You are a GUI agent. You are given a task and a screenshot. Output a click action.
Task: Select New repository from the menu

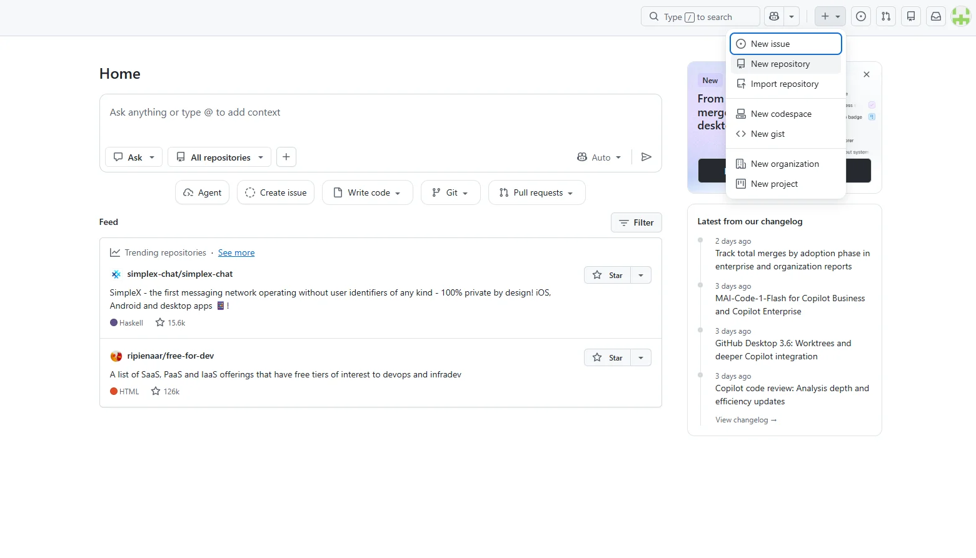[x=786, y=64]
